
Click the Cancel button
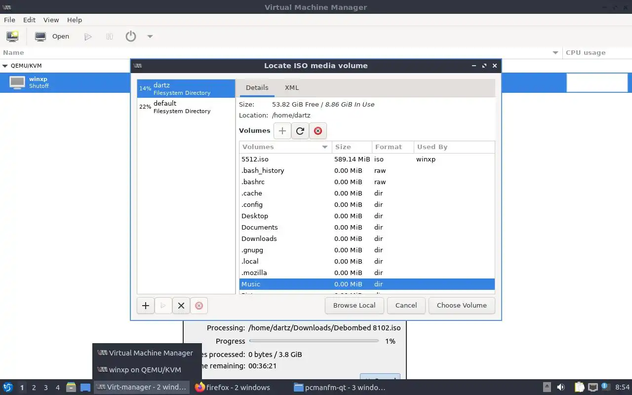click(x=406, y=306)
